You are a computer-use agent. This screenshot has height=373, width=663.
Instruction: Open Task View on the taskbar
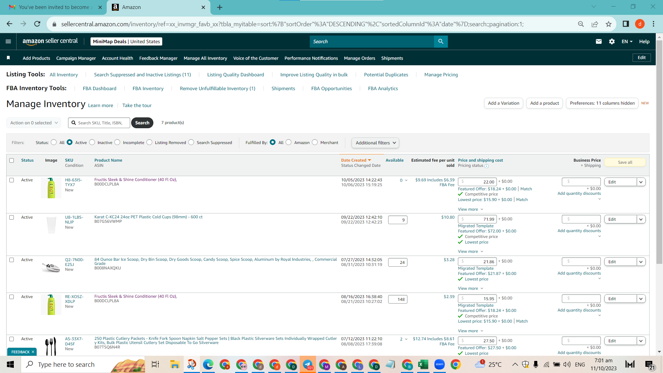[155, 364]
